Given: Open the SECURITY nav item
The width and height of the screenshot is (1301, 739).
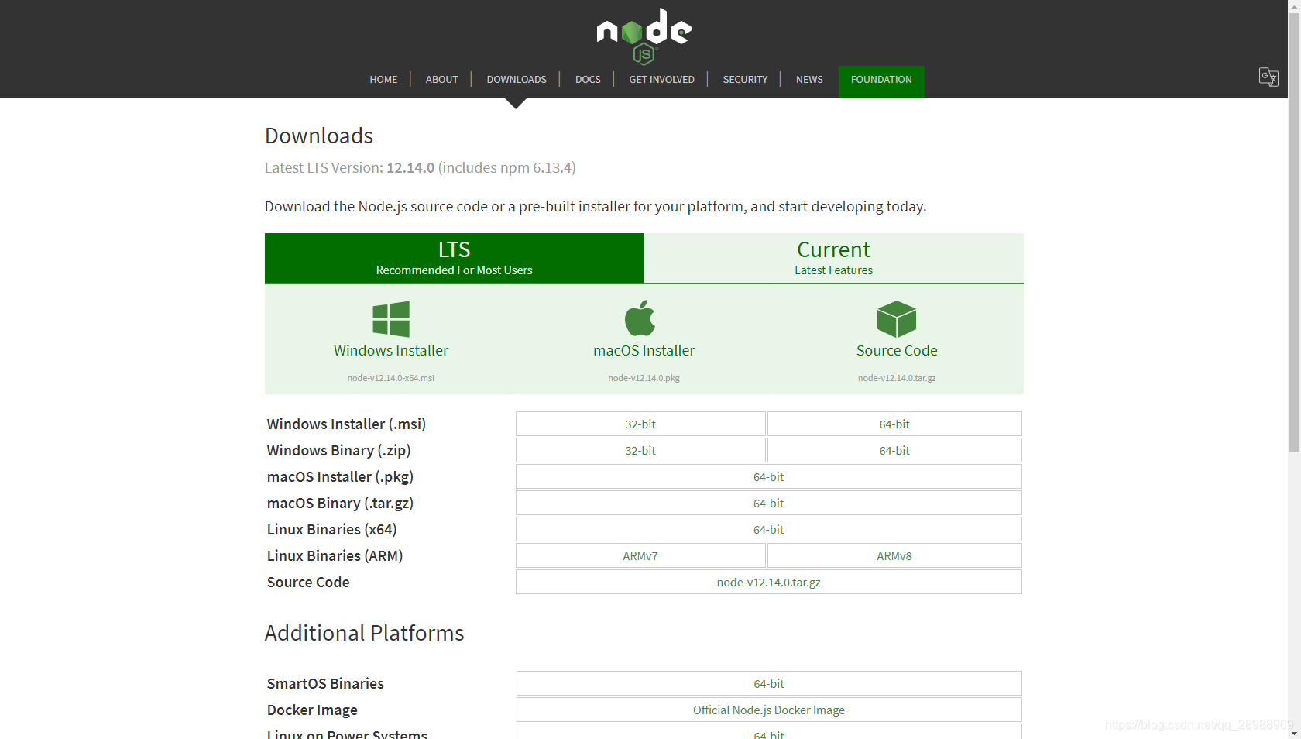Looking at the screenshot, I should [x=745, y=80].
